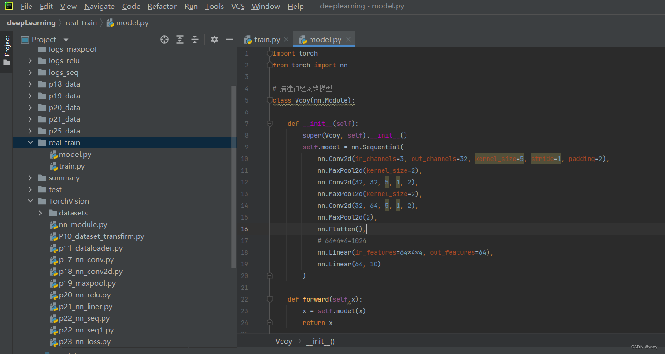Image resolution: width=665 pixels, height=354 pixels.
Task: Expand the test folder
Action: (30, 190)
